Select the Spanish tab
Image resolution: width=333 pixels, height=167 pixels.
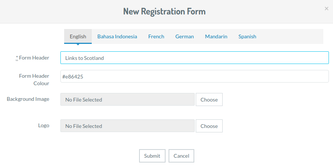point(247,36)
